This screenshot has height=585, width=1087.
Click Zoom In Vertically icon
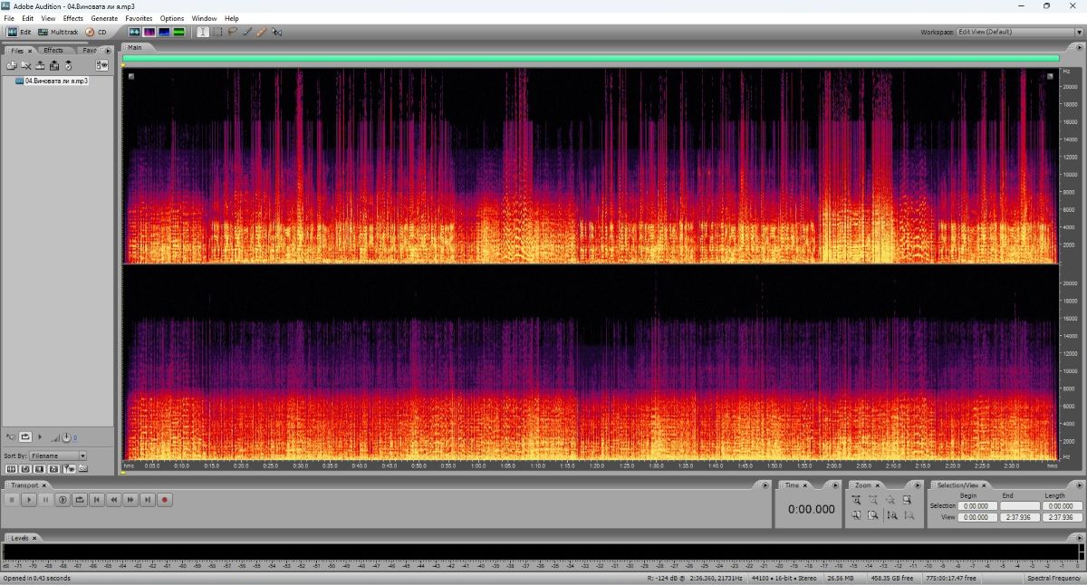click(x=890, y=515)
